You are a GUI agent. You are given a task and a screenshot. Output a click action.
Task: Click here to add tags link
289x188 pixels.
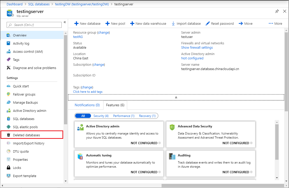88,92
